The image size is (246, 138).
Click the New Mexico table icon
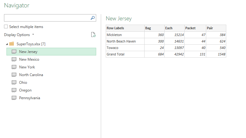(x=14, y=59)
